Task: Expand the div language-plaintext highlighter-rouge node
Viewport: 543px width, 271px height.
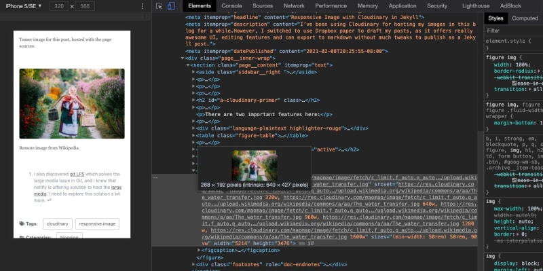Action: pyautogui.click(x=193, y=128)
